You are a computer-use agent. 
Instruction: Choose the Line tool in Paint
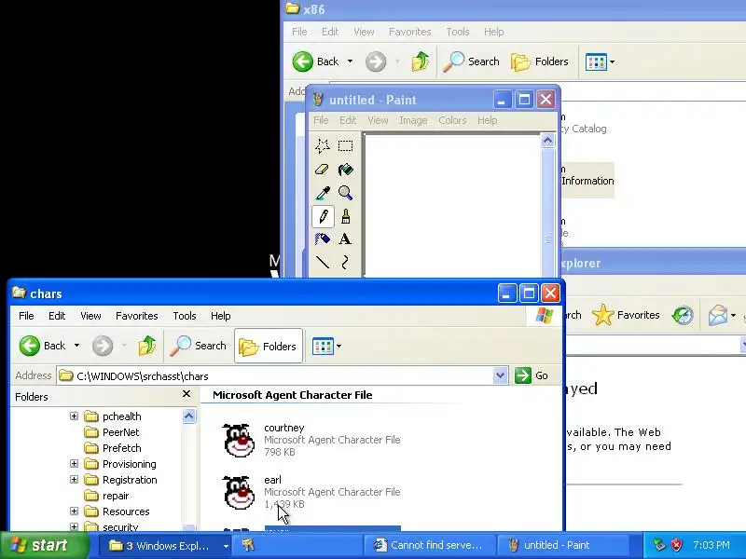tap(323, 262)
